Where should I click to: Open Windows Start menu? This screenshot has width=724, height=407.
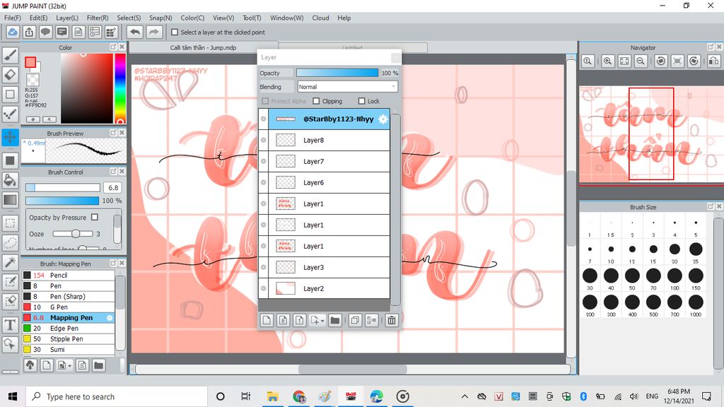click(13, 396)
